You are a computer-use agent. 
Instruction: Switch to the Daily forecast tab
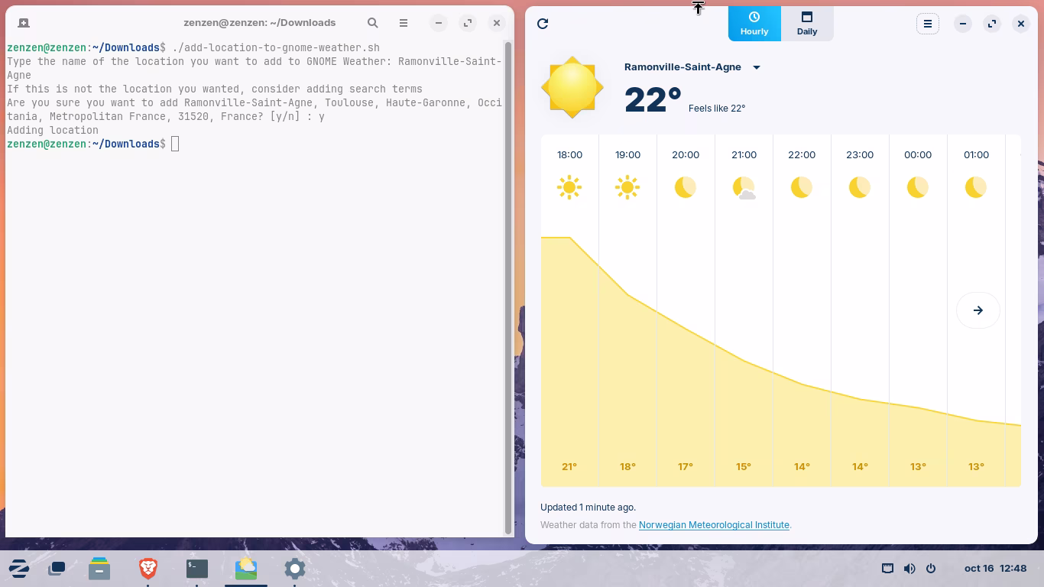806,23
